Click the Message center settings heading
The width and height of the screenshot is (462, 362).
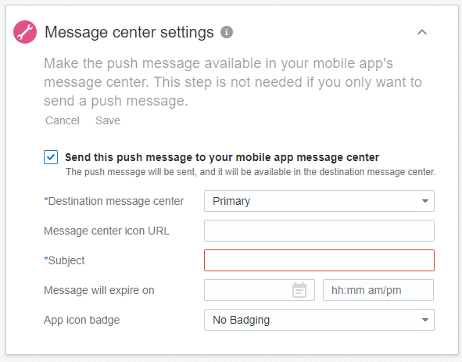pyautogui.click(x=129, y=32)
